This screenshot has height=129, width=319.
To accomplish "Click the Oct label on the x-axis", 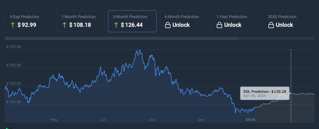I will pyautogui.click(x=152, y=120).
